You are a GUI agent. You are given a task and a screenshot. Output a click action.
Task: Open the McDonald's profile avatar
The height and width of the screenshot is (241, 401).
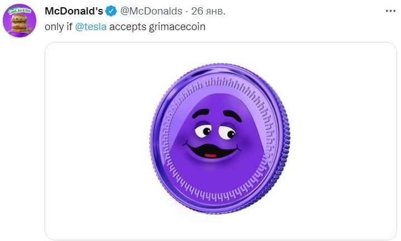(x=20, y=21)
